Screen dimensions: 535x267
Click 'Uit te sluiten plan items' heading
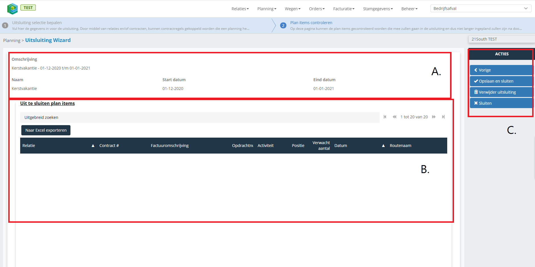[x=47, y=103]
